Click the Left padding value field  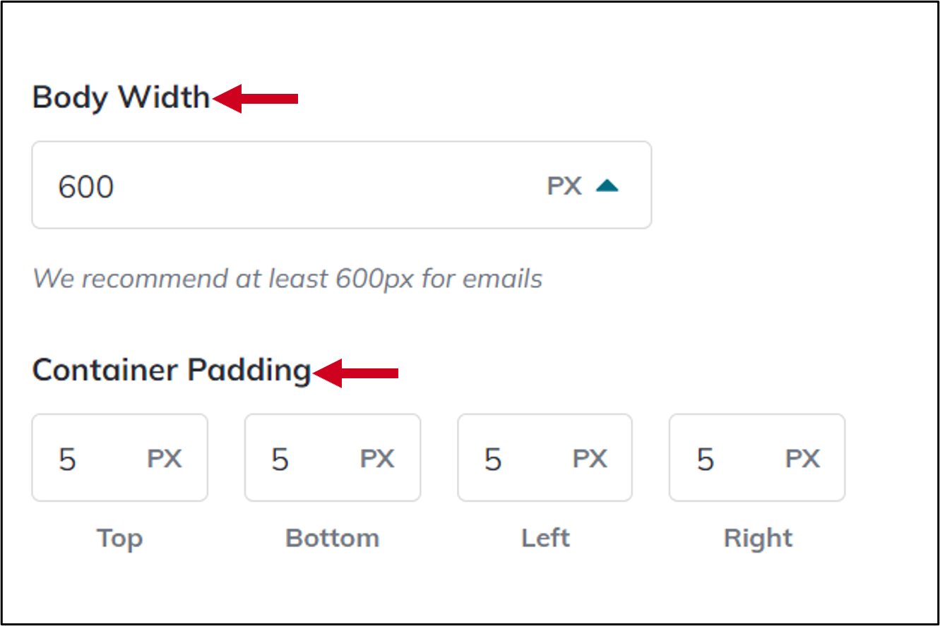(508, 457)
